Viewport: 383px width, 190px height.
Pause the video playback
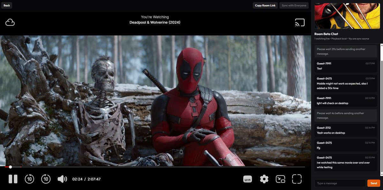click(13, 179)
